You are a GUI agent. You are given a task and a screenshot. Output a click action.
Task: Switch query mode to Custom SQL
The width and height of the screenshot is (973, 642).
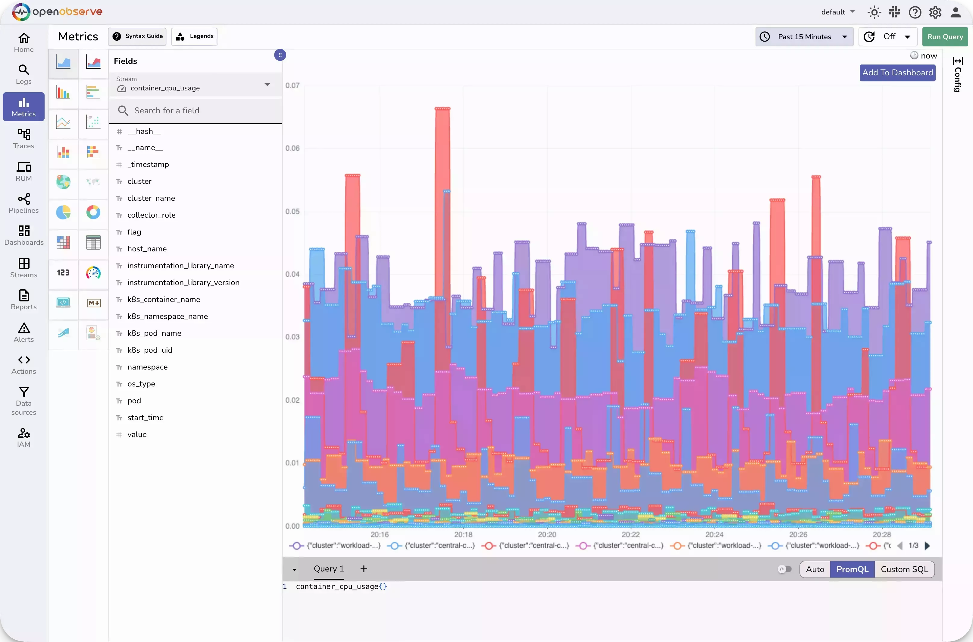point(904,569)
